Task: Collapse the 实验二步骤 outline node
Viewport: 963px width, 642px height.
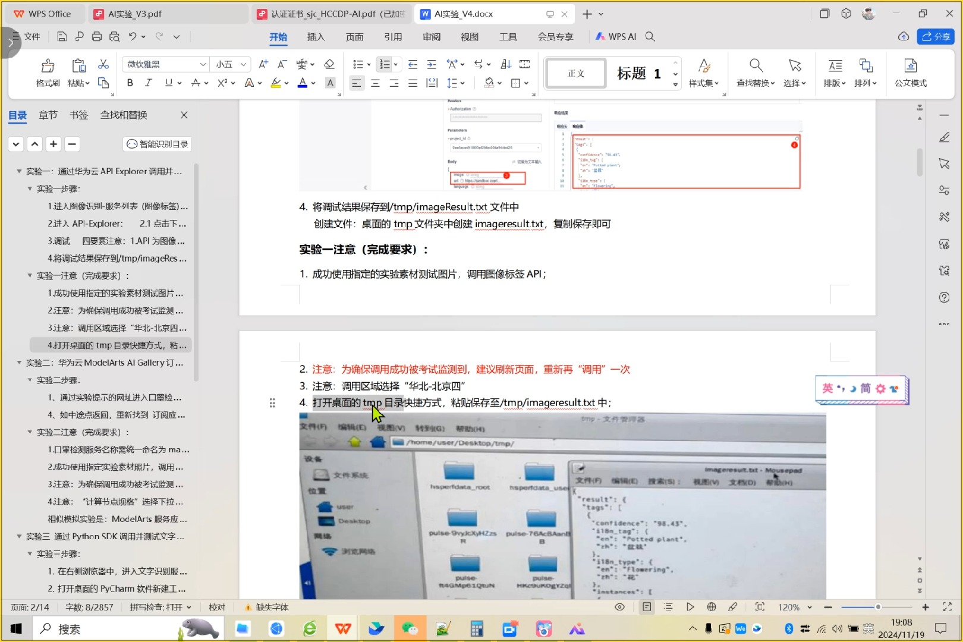Action: 30,380
